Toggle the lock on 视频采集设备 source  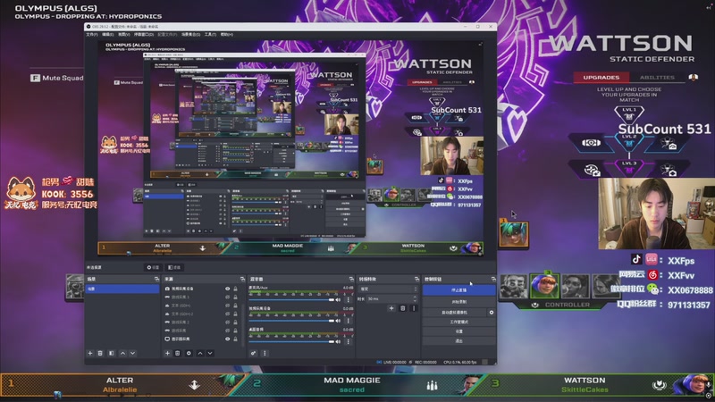(x=235, y=289)
